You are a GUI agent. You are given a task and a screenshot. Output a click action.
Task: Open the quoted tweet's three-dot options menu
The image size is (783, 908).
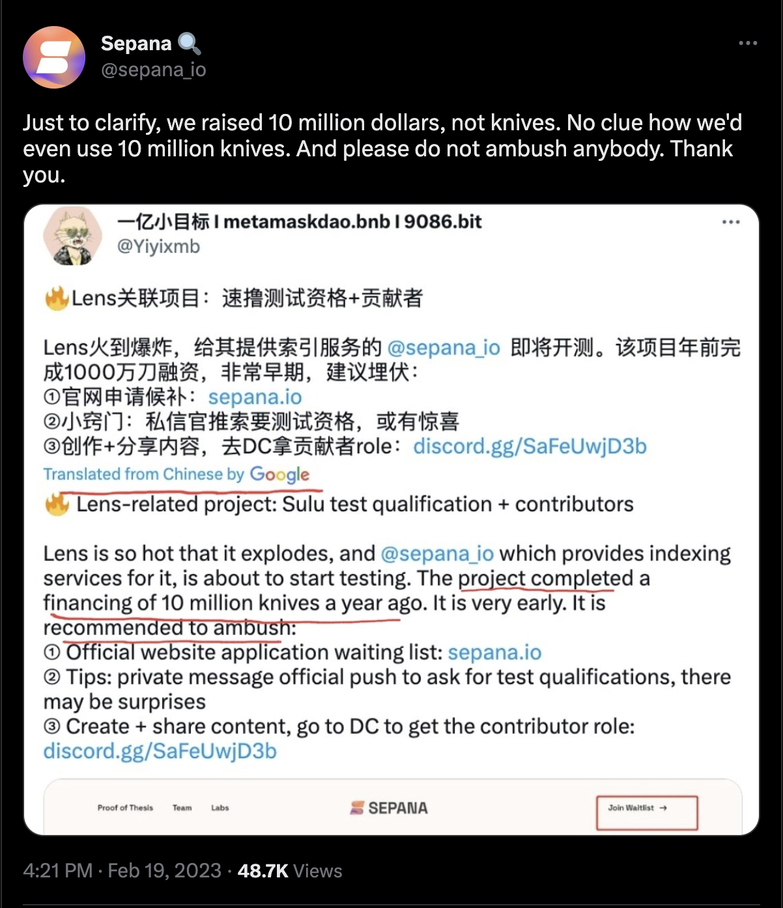tap(731, 222)
